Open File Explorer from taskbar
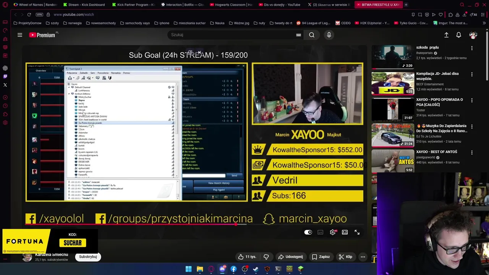This screenshot has height=275, width=489. pyautogui.click(x=200, y=269)
